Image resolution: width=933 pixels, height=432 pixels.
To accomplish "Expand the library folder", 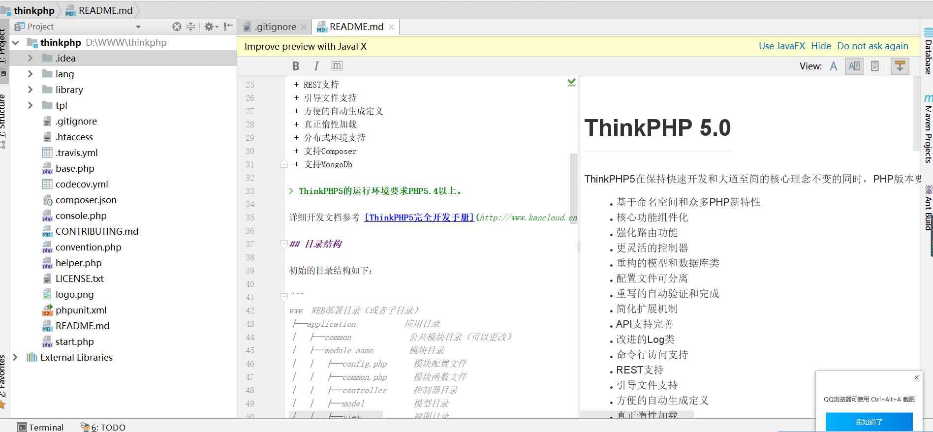I will [31, 90].
